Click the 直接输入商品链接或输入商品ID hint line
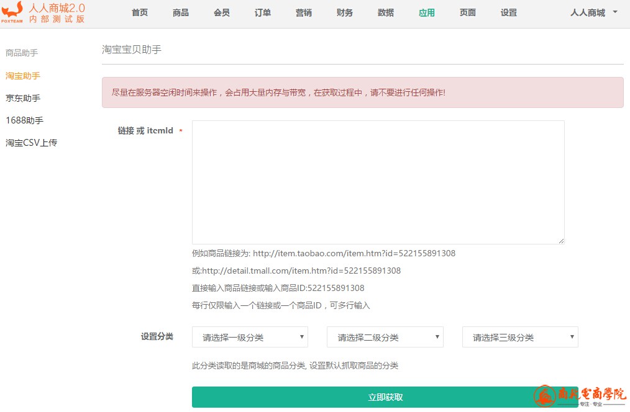 point(278,288)
